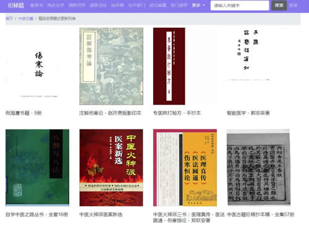Viewport: 309px width, 226px height.
Task: Click the 旧秘籍 site logo
Action: (16, 6)
